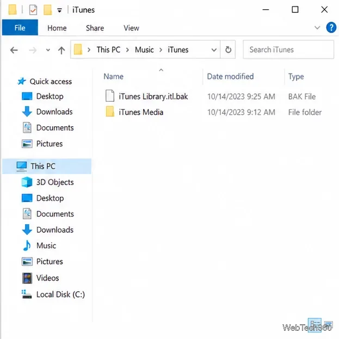Switch to the Home ribbon tab
This screenshot has height=339, width=339.
pos(57,28)
